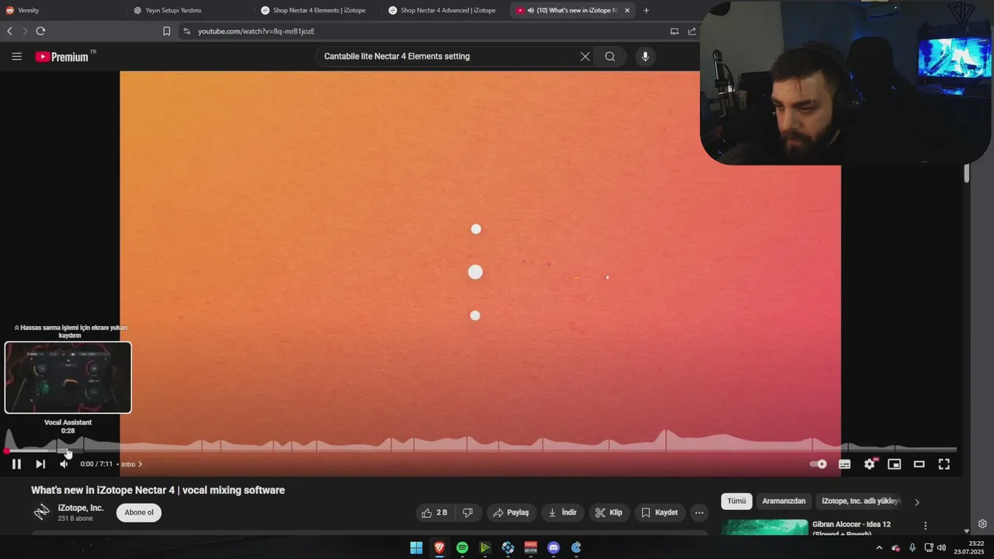The image size is (994, 559).
Task: Bookmark this page icon
Action: (166, 31)
